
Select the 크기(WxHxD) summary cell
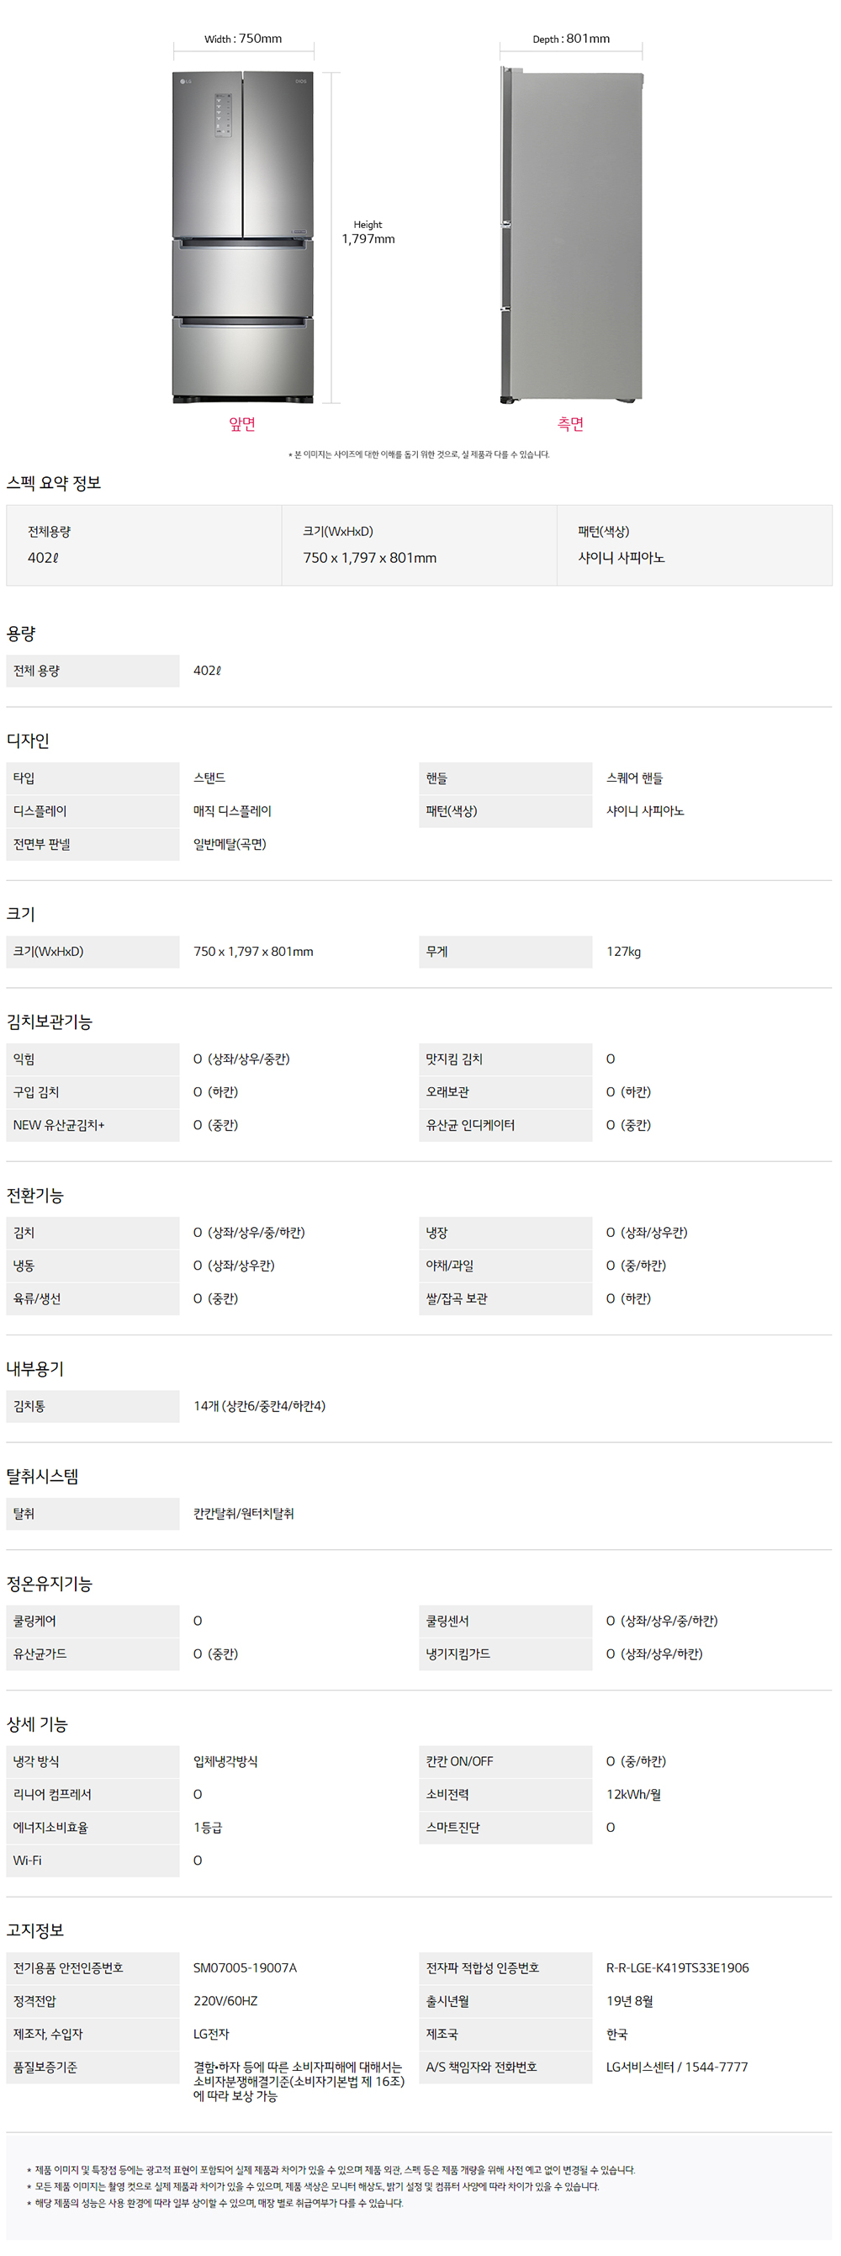tap(419, 544)
